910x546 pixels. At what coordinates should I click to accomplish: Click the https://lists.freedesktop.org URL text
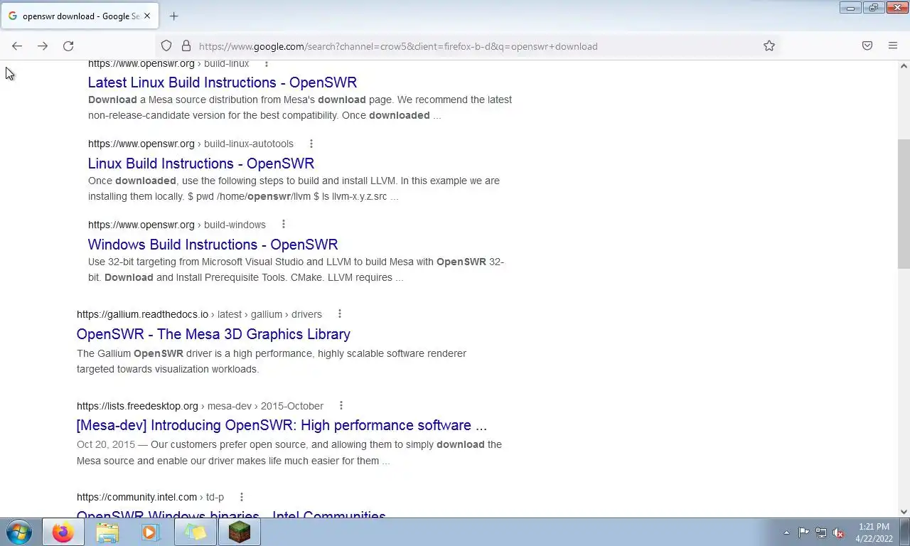coord(137,406)
